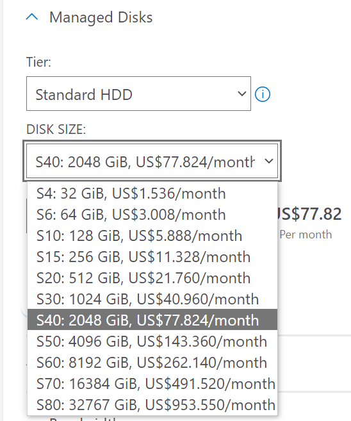Pick S30: 1024 GiB option
The image size is (351, 421).
[152, 299]
